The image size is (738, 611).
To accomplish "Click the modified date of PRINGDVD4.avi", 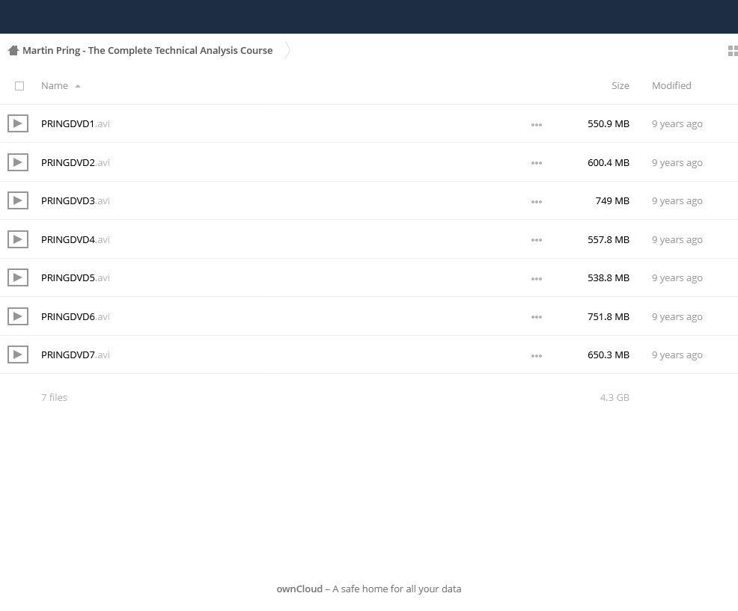I will (x=677, y=239).
